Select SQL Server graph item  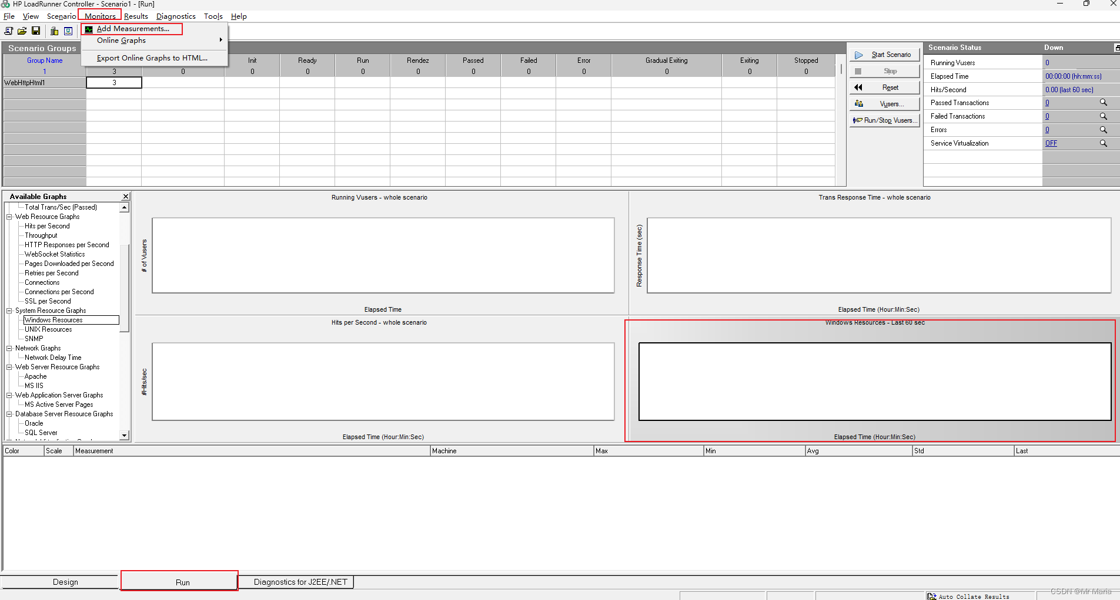coord(41,433)
